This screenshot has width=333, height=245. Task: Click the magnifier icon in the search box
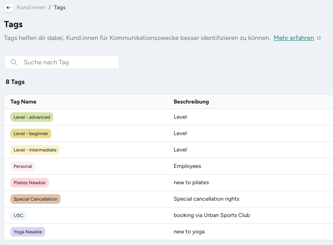[14, 62]
